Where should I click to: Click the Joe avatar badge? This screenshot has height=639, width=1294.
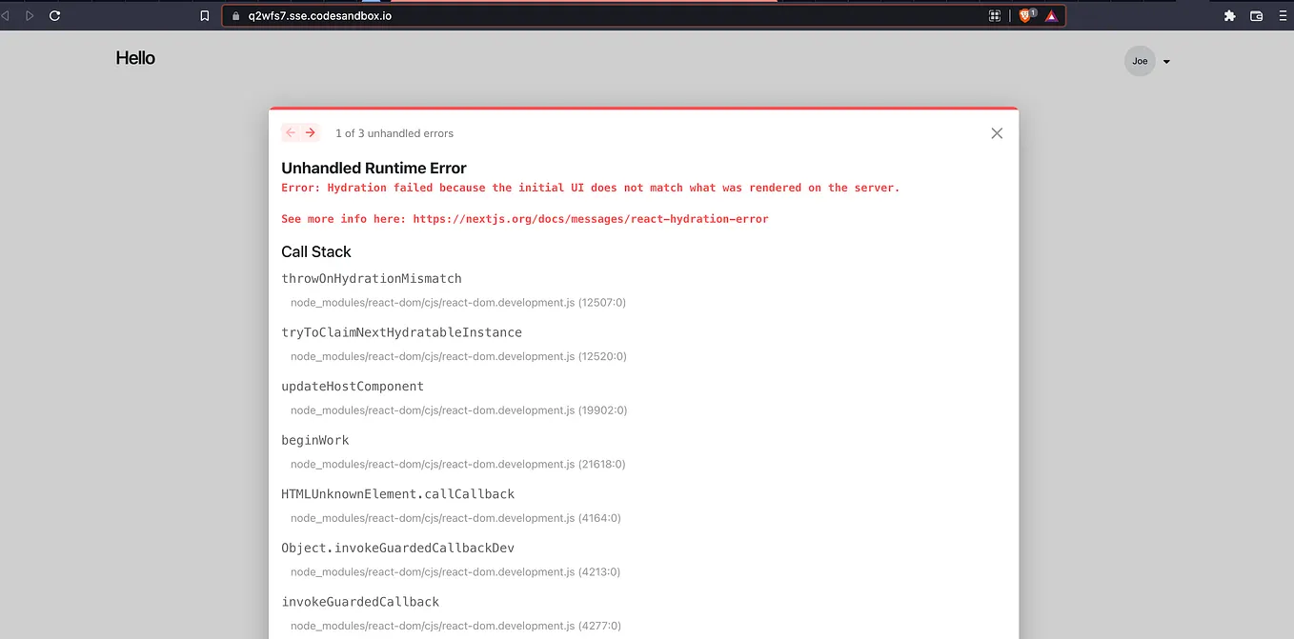[x=1140, y=61]
